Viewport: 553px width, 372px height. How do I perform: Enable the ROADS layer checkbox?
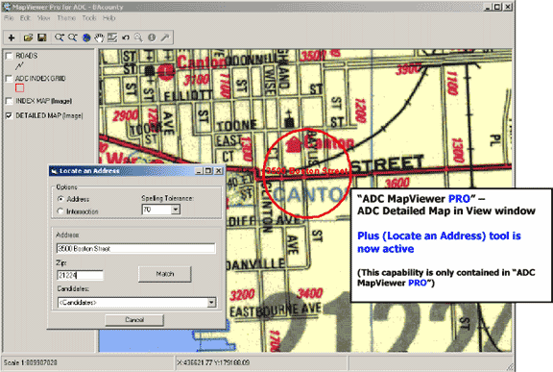point(9,56)
